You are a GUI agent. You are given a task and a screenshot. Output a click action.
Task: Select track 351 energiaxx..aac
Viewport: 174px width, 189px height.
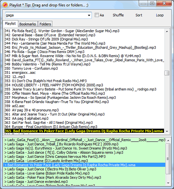point(84,72)
